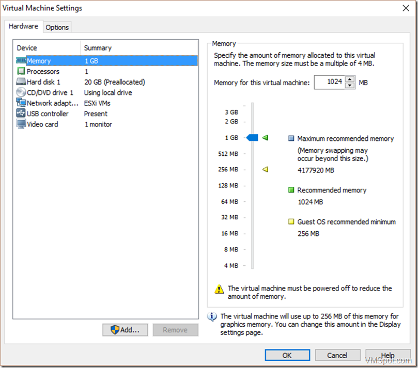This screenshot has width=418, height=368.
Task: Click the Recommended memory green swatch
Action: click(291, 190)
